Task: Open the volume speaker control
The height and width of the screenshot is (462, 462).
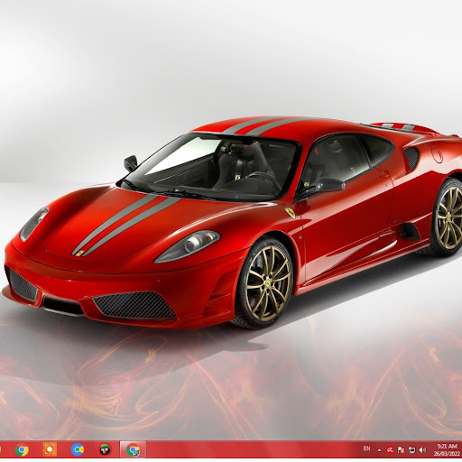Action: pos(422,450)
